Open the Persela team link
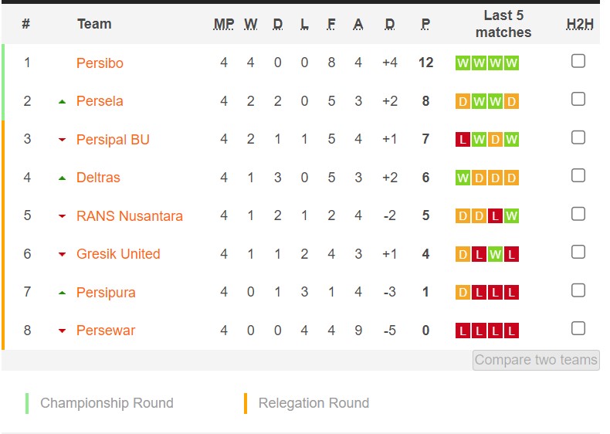 [100, 101]
